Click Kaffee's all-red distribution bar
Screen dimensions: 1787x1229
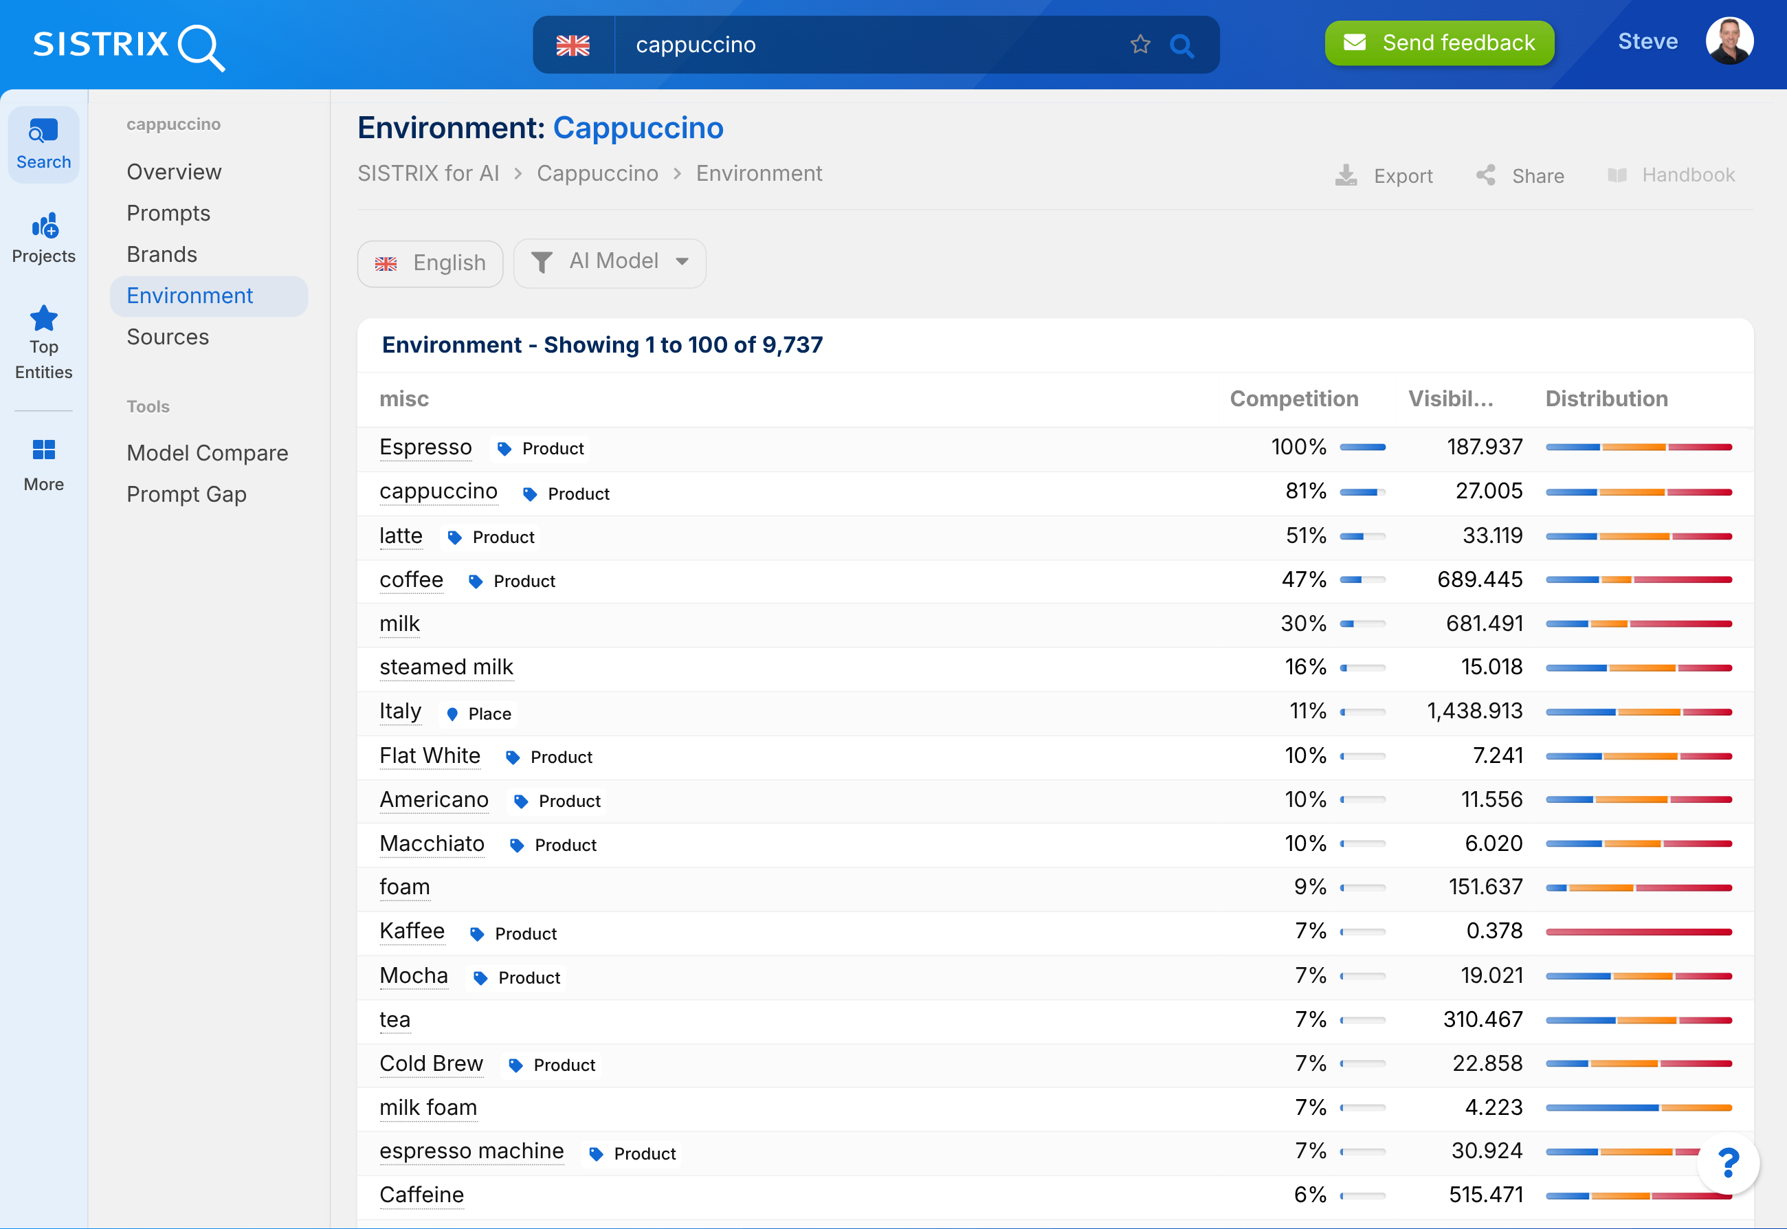coord(1639,933)
